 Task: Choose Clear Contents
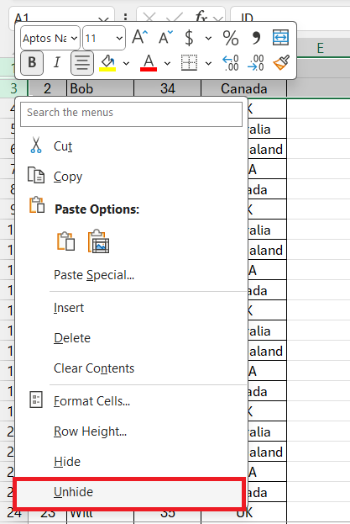(131, 368)
